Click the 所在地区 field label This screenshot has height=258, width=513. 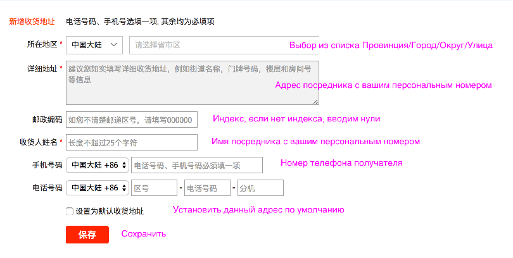click(x=42, y=45)
